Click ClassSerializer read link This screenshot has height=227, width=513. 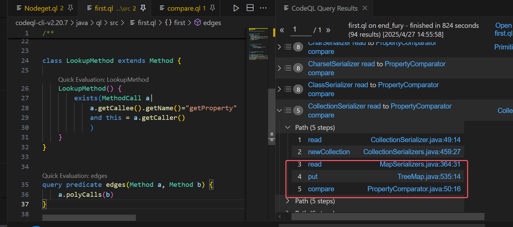click(338, 85)
